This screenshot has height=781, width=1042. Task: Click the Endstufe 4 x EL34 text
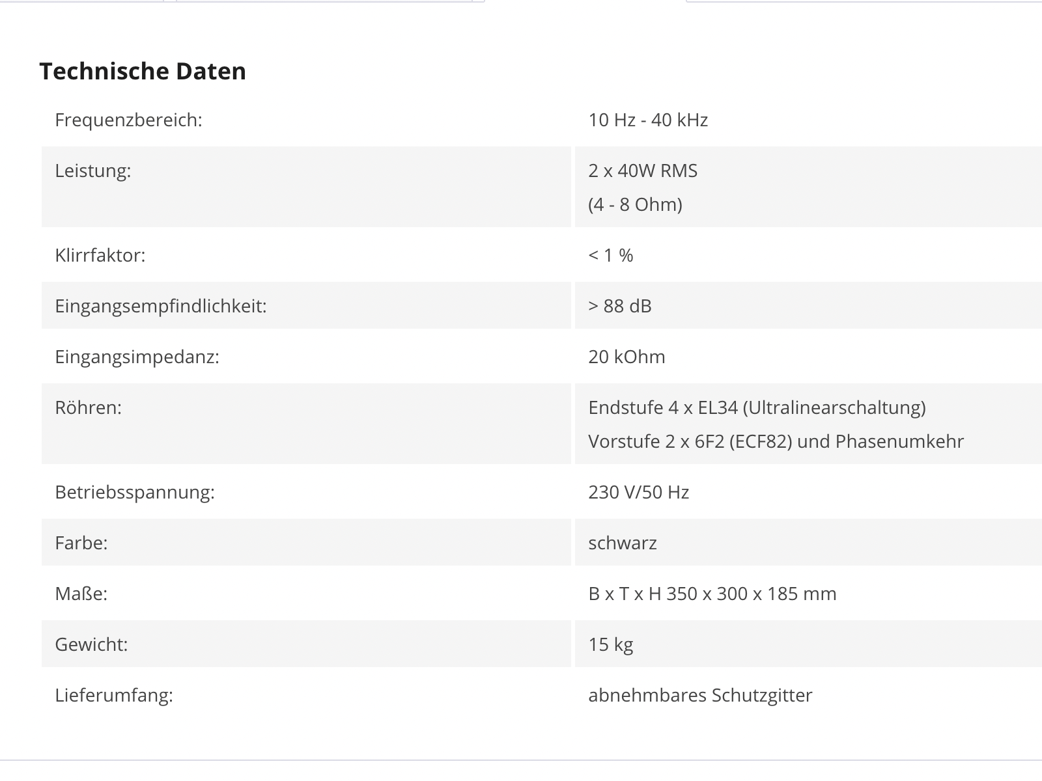coord(663,408)
